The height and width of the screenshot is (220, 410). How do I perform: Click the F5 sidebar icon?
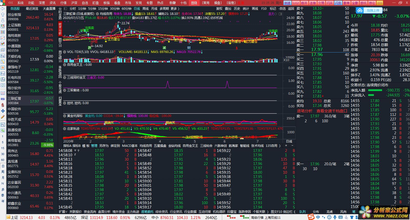pos(3,125)
